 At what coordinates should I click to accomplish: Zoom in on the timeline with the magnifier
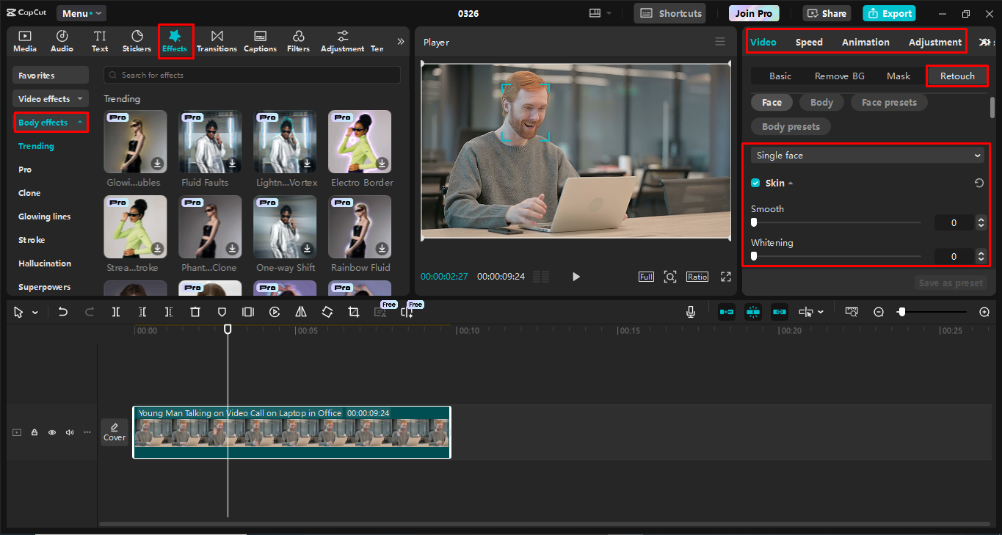[984, 311]
